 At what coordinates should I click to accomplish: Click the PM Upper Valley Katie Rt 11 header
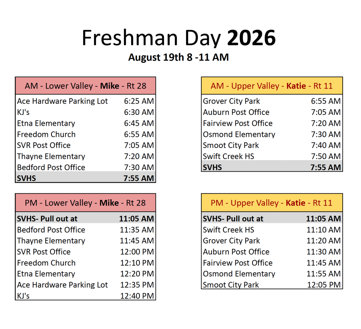272,203
